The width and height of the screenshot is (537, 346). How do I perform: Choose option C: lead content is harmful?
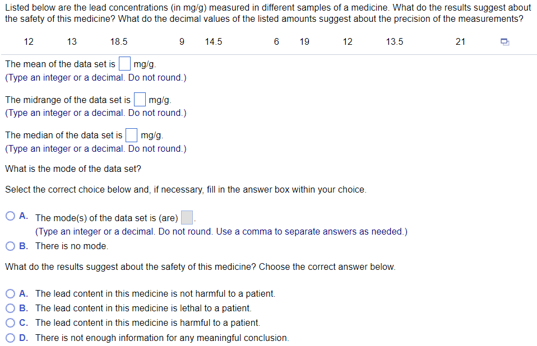pos(10,322)
